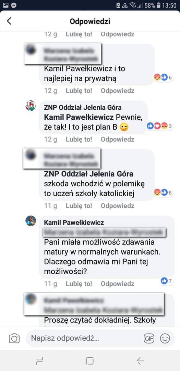The width and height of the screenshot is (180, 371).
Task: Open reactions count 8 on the 'szkoły katolickiej' comment
Action: click(x=163, y=193)
